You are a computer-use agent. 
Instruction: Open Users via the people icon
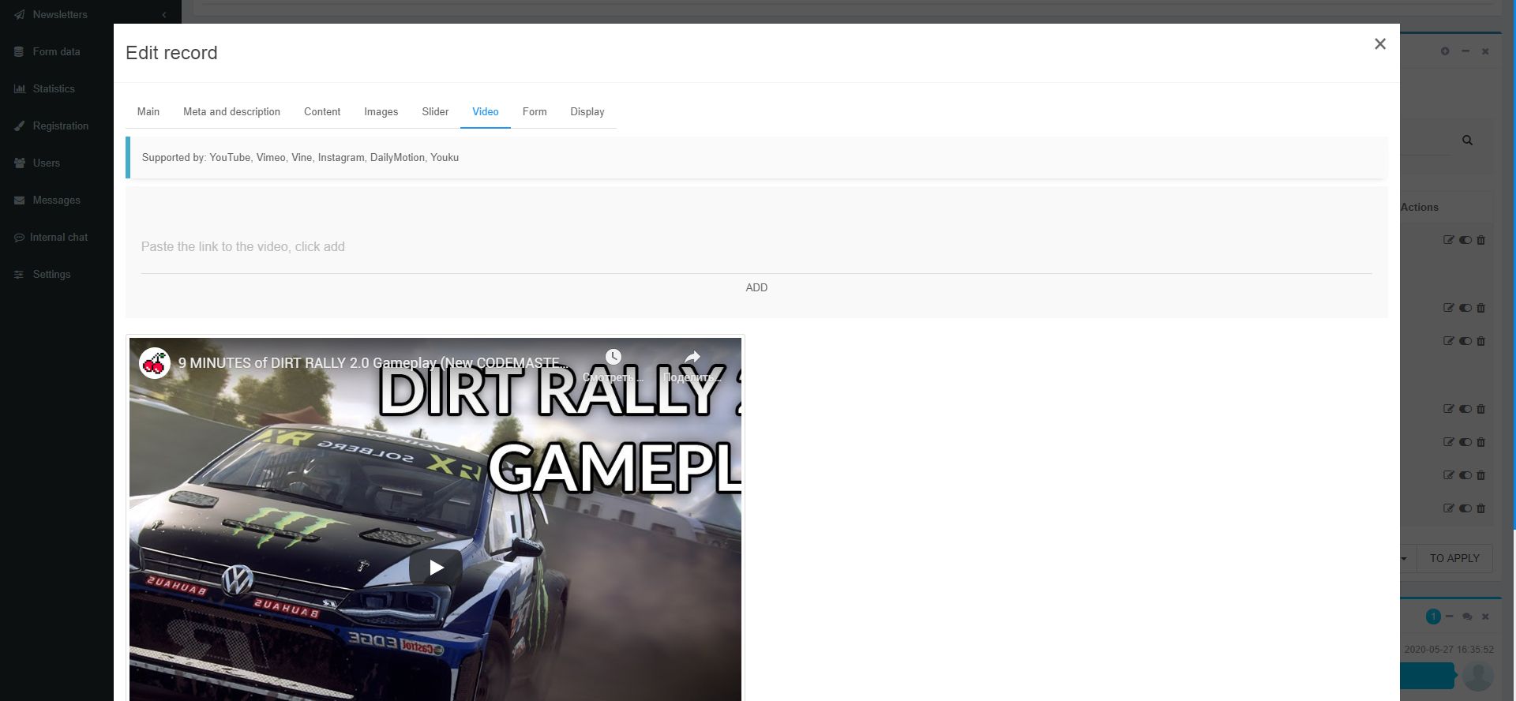pyautogui.click(x=19, y=163)
